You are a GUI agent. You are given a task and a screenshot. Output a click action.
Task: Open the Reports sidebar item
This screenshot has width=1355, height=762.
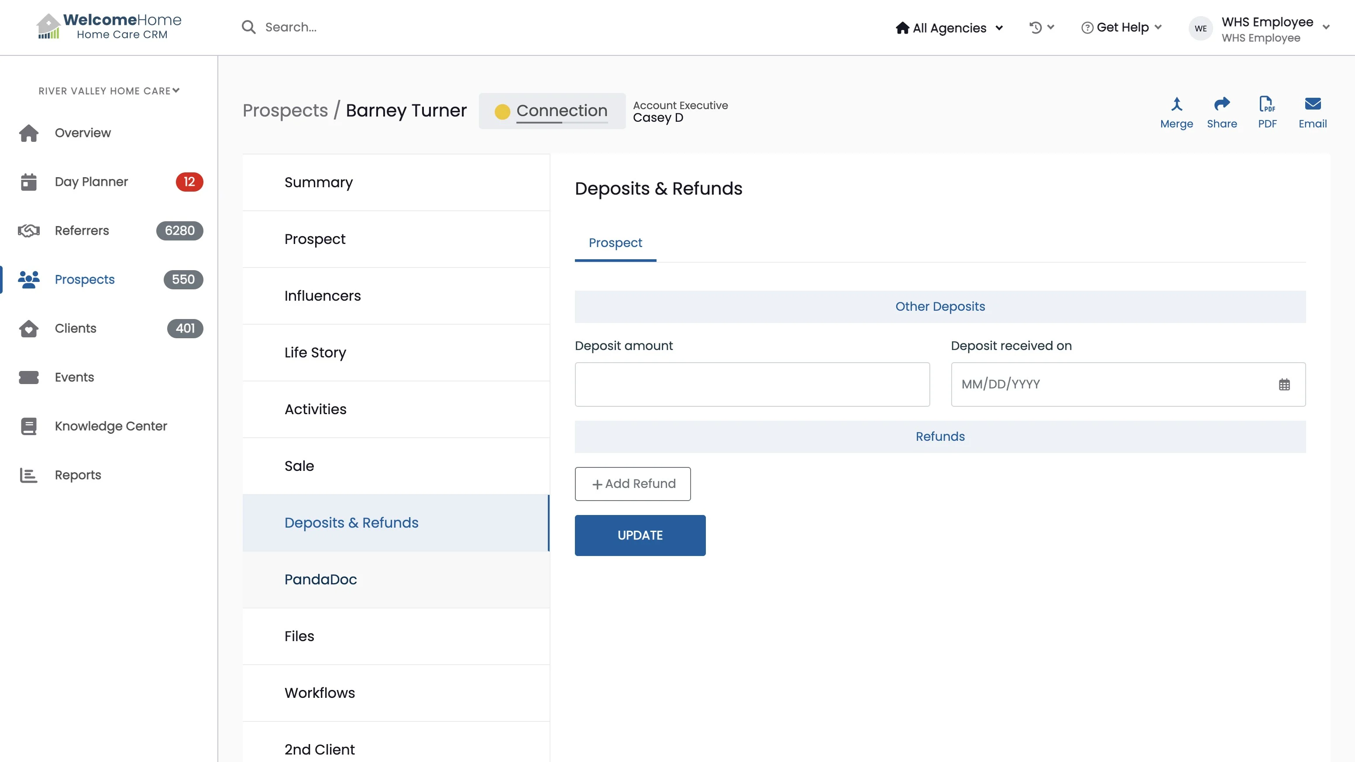78,475
